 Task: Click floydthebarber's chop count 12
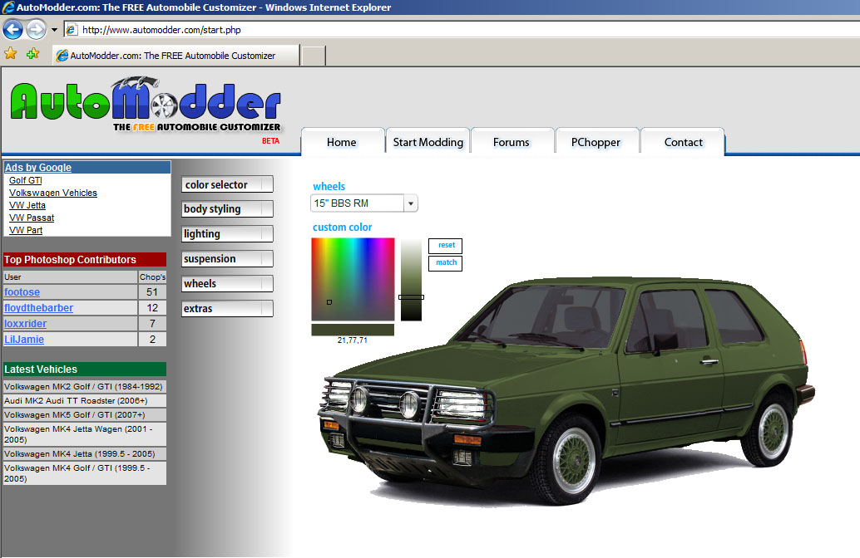152,308
